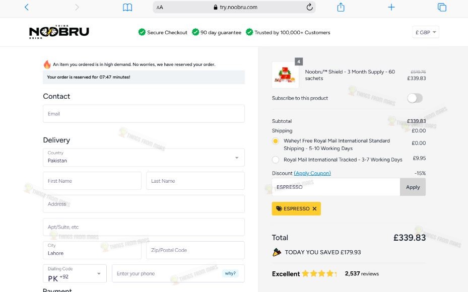Click the coupon code field with ESPRESSO
Screen dimensions: 468x292
coord(336,187)
